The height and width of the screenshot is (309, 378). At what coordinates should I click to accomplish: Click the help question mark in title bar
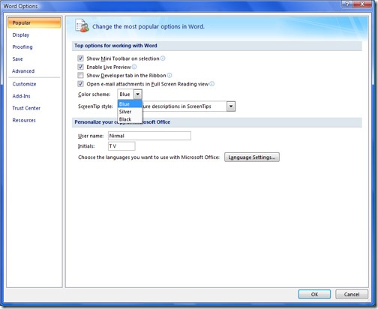point(347,4)
